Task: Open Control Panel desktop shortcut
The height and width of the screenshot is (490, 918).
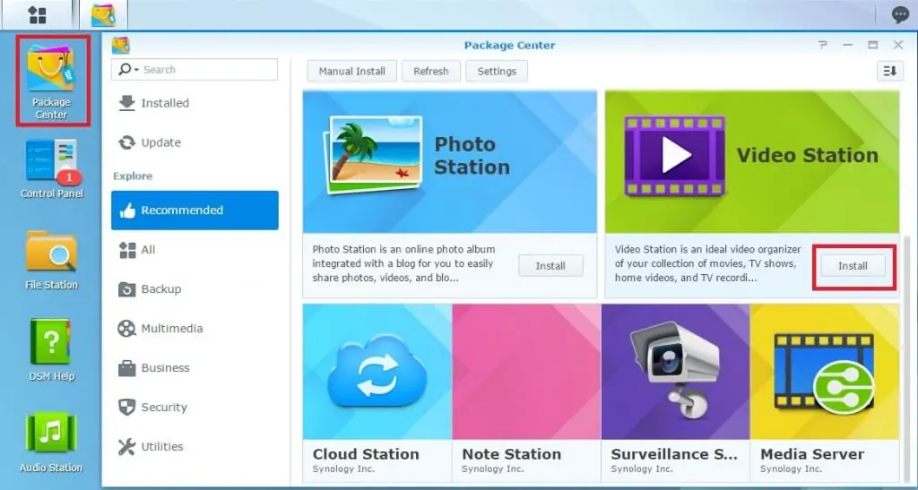Action: coord(51,169)
